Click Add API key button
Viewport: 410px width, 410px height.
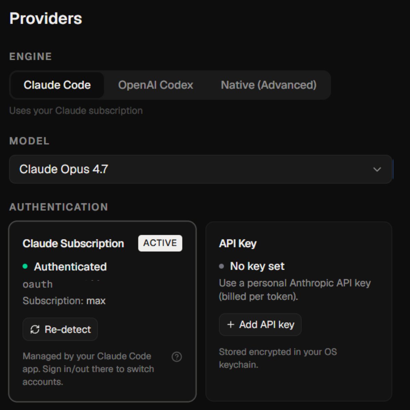[260, 325]
